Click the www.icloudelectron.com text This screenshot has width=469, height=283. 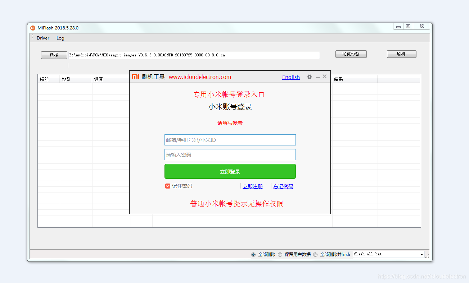click(200, 77)
